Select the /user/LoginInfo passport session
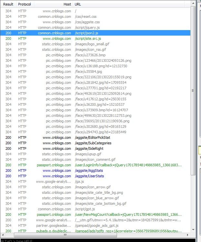Screen dimensions: 201x242 tap(95, 165)
